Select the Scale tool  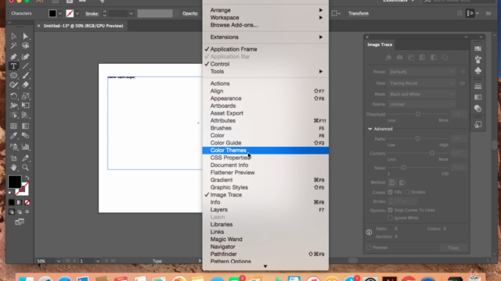tap(26, 96)
